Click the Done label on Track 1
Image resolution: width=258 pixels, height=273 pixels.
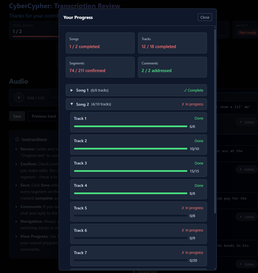[x=199, y=118]
